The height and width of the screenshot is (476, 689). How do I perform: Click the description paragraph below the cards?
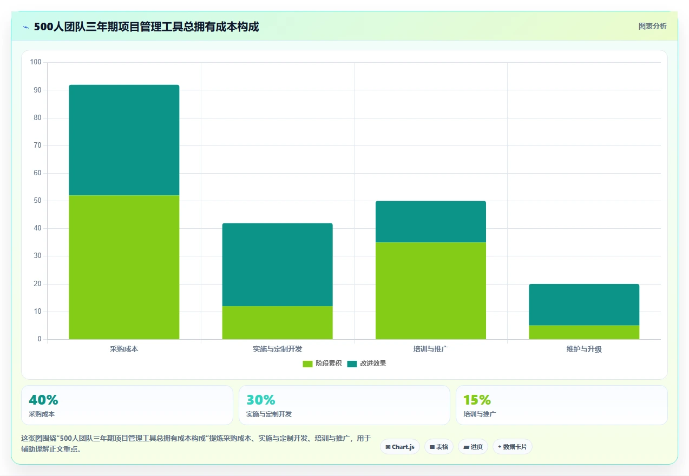[195, 444]
